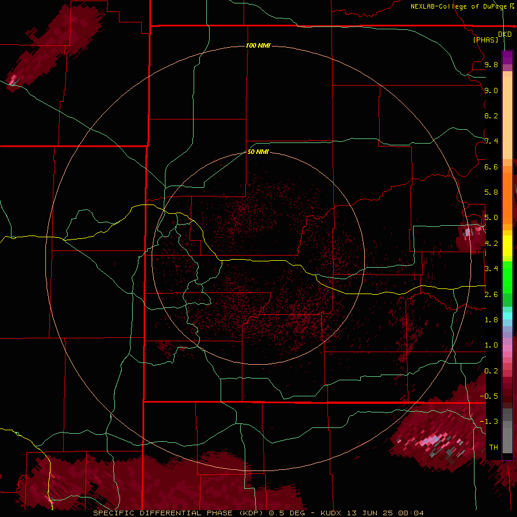Viewport: 517px width, 517px height.
Task: Click the 00:04 timestamp in the caption
Action: 411,513
